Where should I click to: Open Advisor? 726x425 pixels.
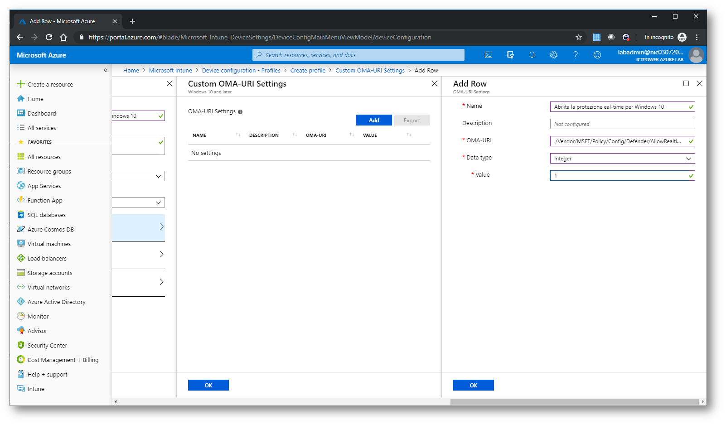(x=32, y=331)
